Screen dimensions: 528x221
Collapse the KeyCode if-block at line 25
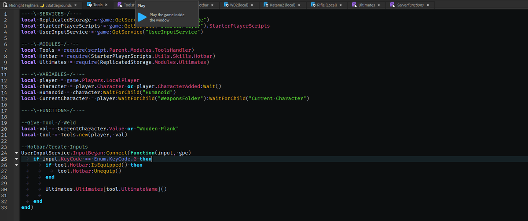(17, 159)
